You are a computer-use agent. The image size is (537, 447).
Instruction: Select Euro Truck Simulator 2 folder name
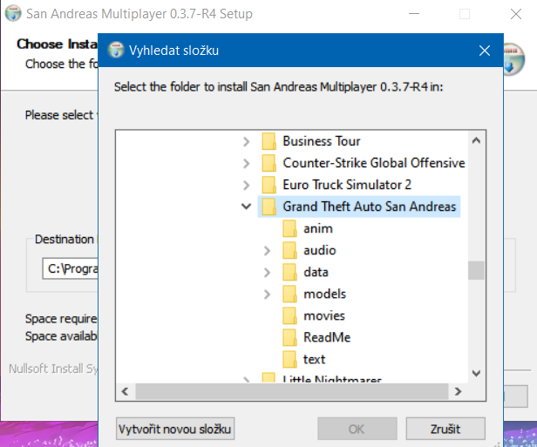click(x=347, y=186)
